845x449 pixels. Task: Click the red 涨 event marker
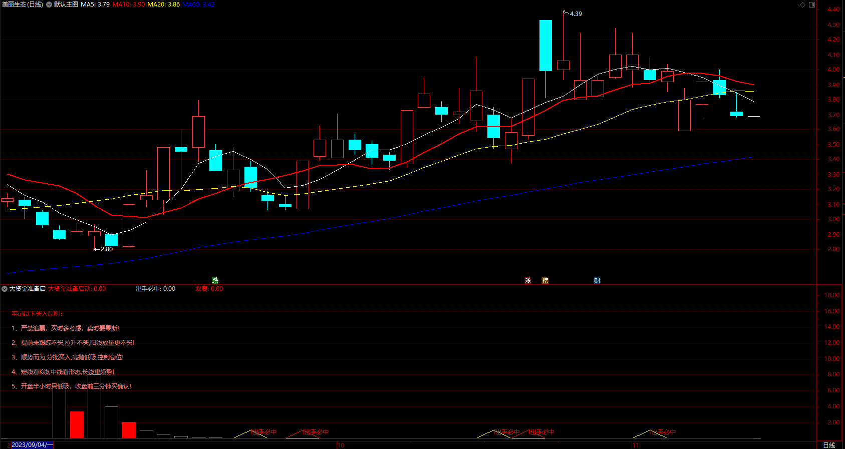tap(527, 280)
